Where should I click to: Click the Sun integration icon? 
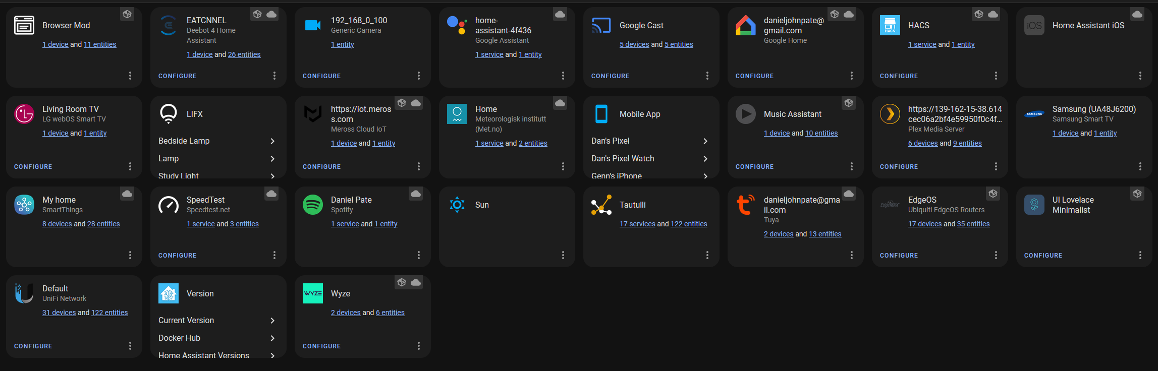(x=457, y=205)
